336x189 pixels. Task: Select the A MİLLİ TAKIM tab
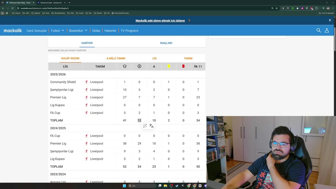point(116,58)
